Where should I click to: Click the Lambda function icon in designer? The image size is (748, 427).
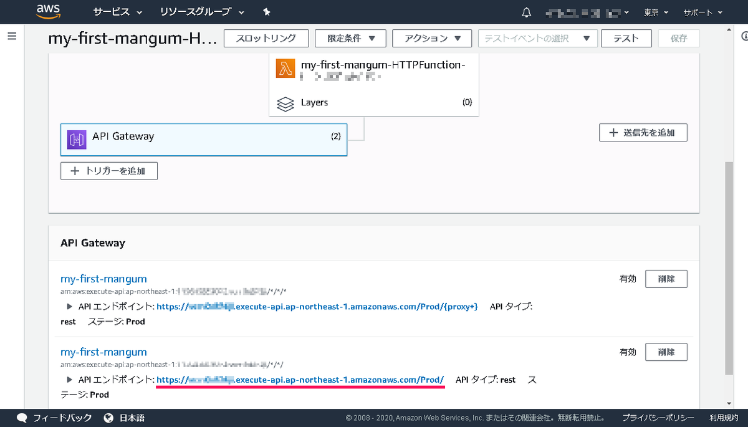pos(285,69)
